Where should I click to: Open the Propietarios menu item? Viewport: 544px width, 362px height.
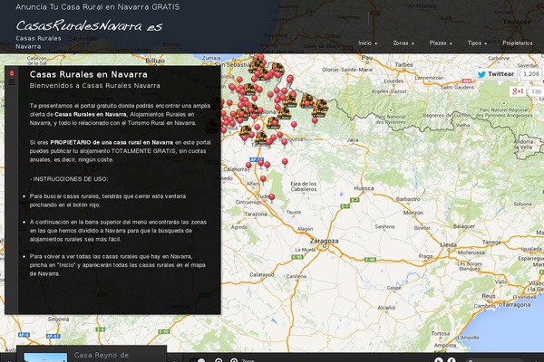518,43
